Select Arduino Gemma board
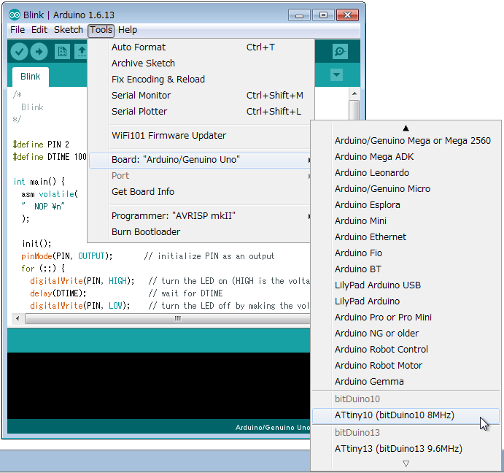This screenshot has width=504, height=473. click(x=406, y=382)
